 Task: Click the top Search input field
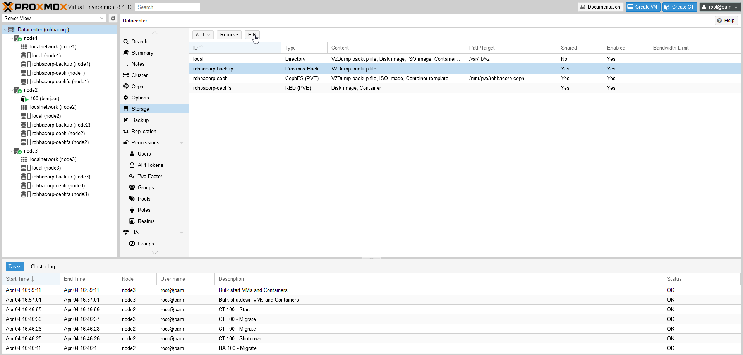tap(168, 7)
